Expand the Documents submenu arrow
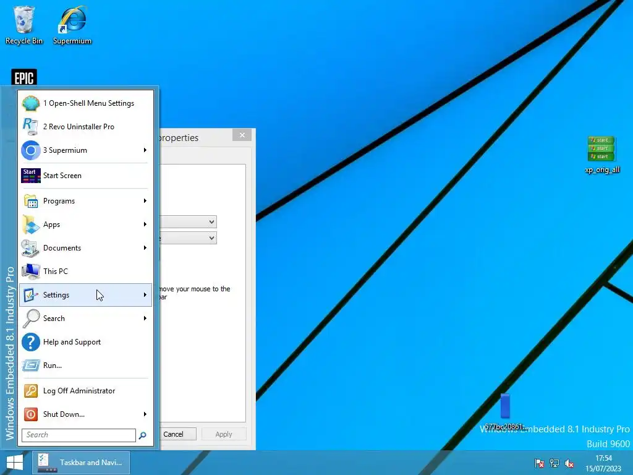The height and width of the screenshot is (475, 633). point(145,248)
